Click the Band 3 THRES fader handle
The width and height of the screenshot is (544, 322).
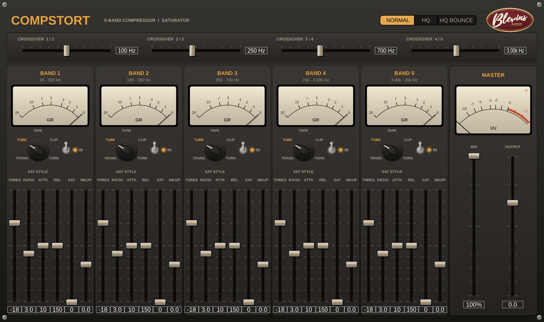(191, 223)
